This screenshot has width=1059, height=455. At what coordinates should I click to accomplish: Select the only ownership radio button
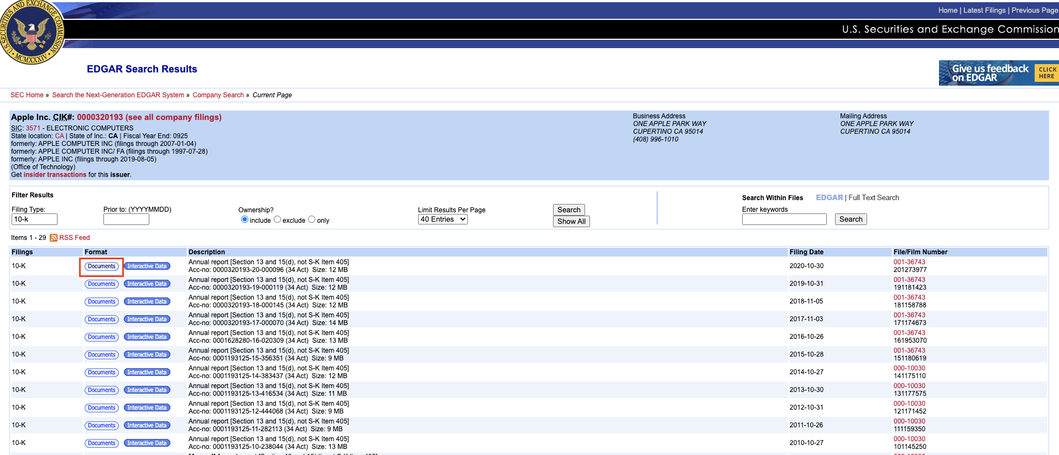pyautogui.click(x=312, y=219)
